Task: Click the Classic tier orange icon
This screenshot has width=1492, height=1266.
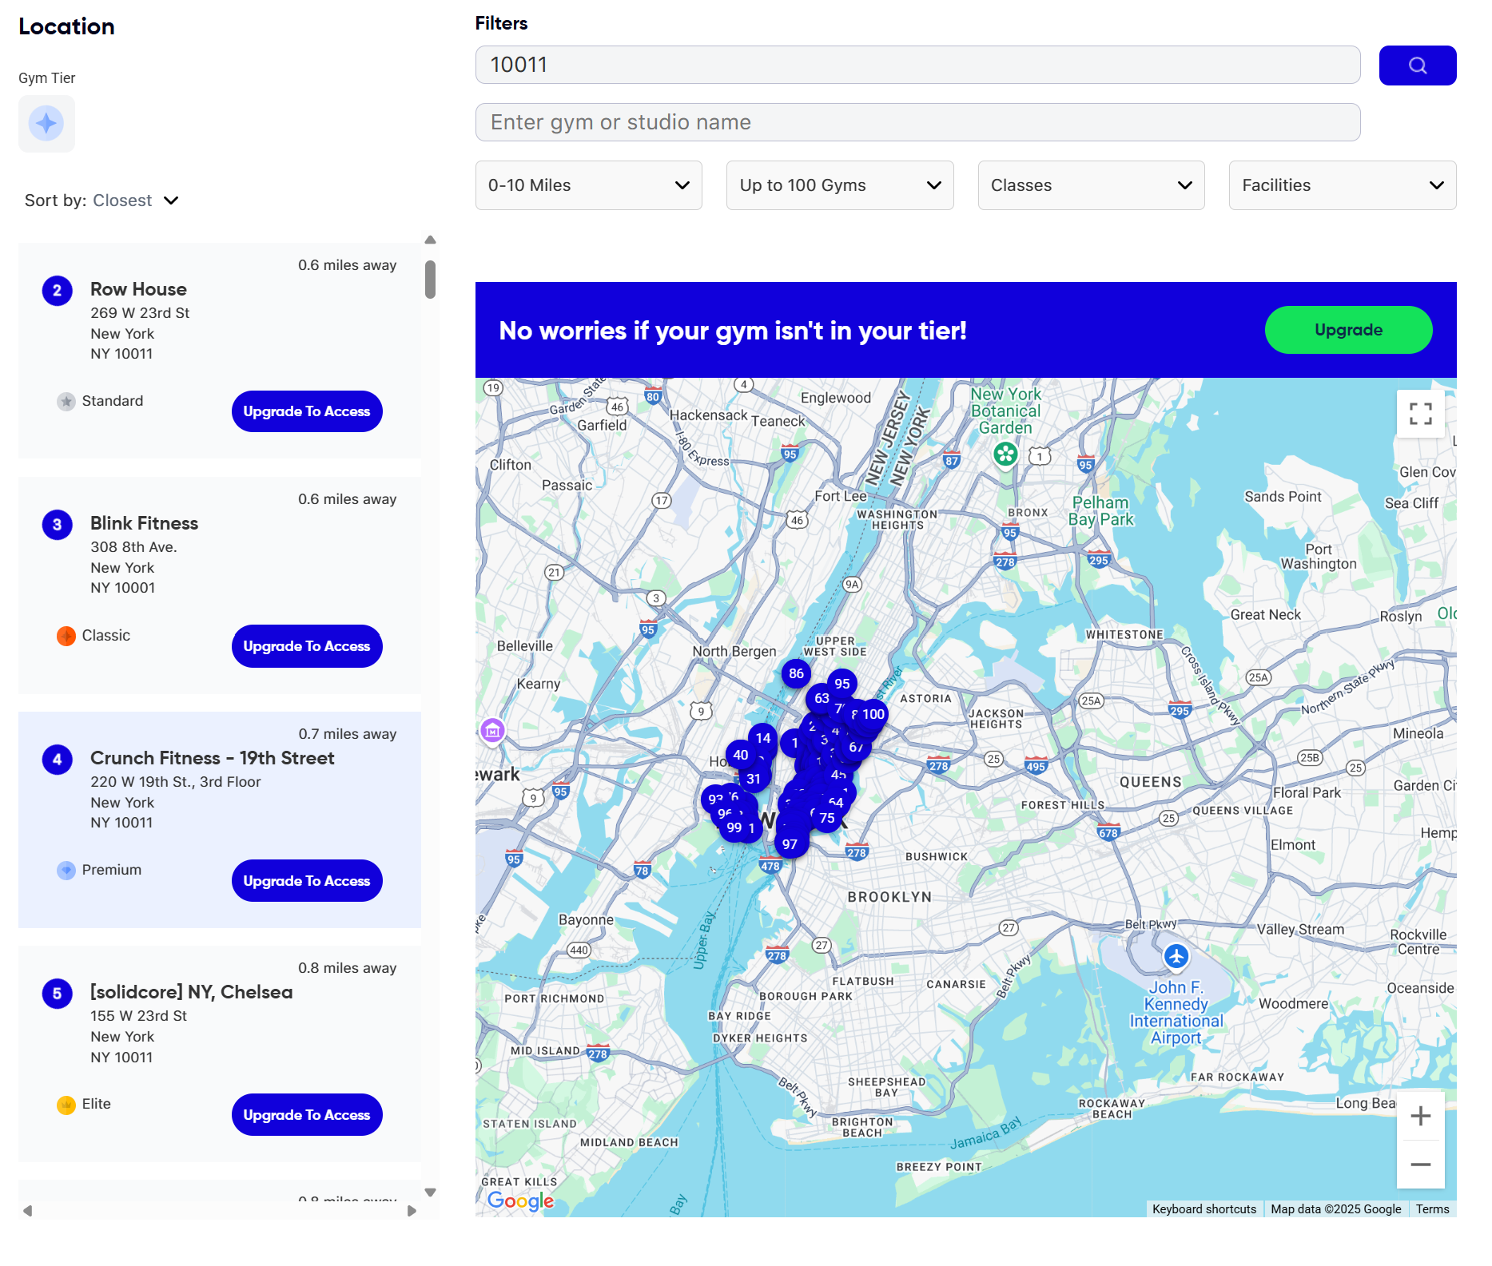Action: [x=66, y=636]
